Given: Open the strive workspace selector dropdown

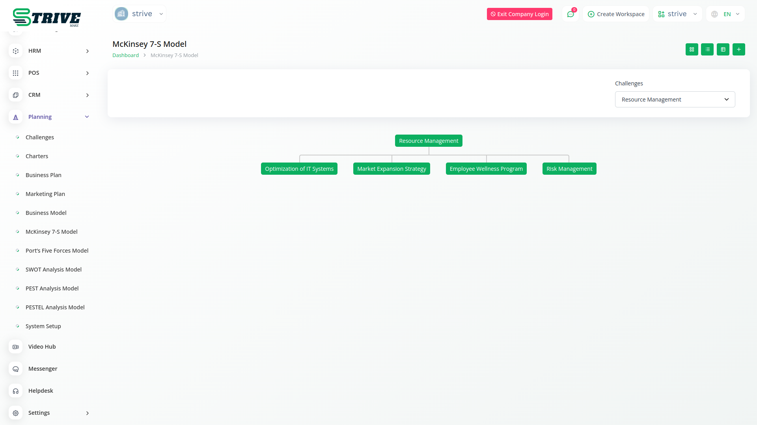Looking at the screenshot, I should point(677,14).
